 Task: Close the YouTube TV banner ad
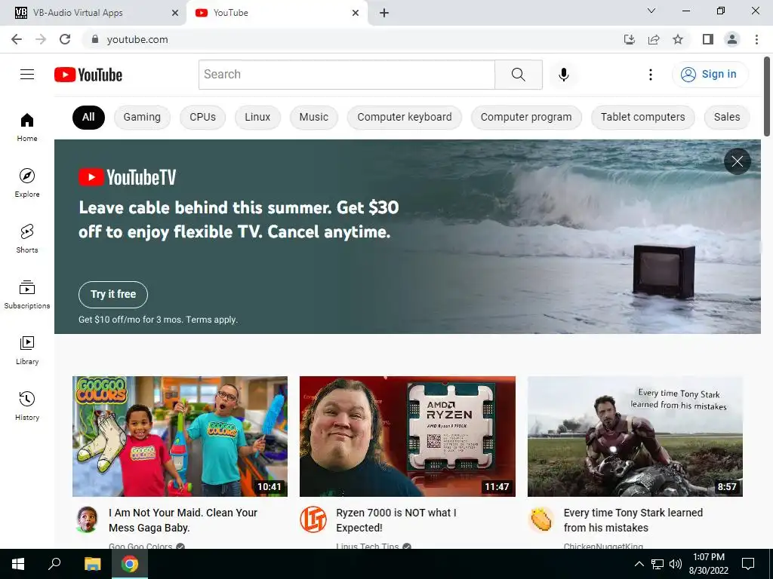tap(737, 161)
